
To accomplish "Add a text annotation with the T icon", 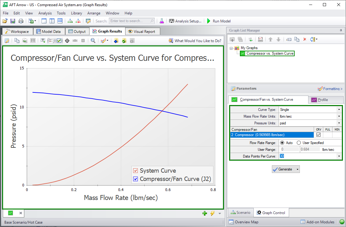I will coord(43,41).
